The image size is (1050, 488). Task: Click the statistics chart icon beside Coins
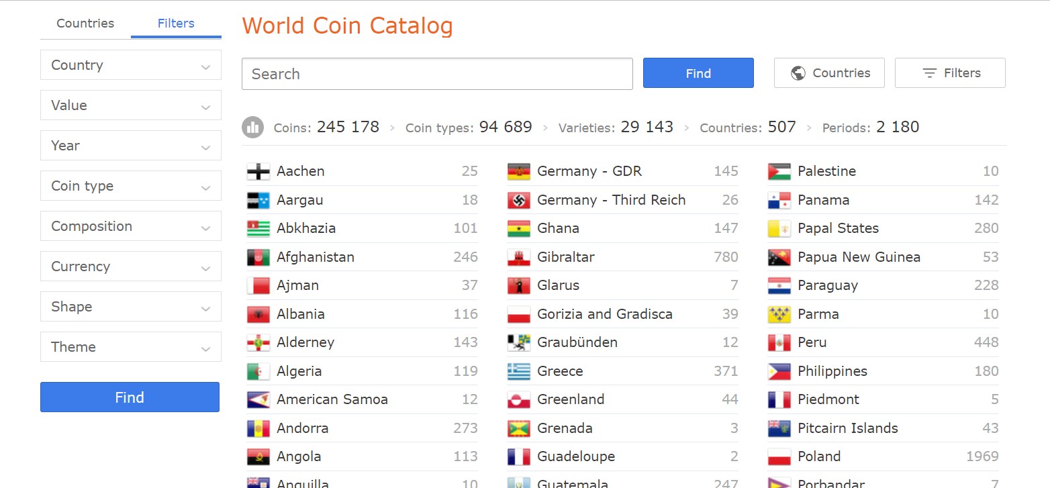click(252, 127)
